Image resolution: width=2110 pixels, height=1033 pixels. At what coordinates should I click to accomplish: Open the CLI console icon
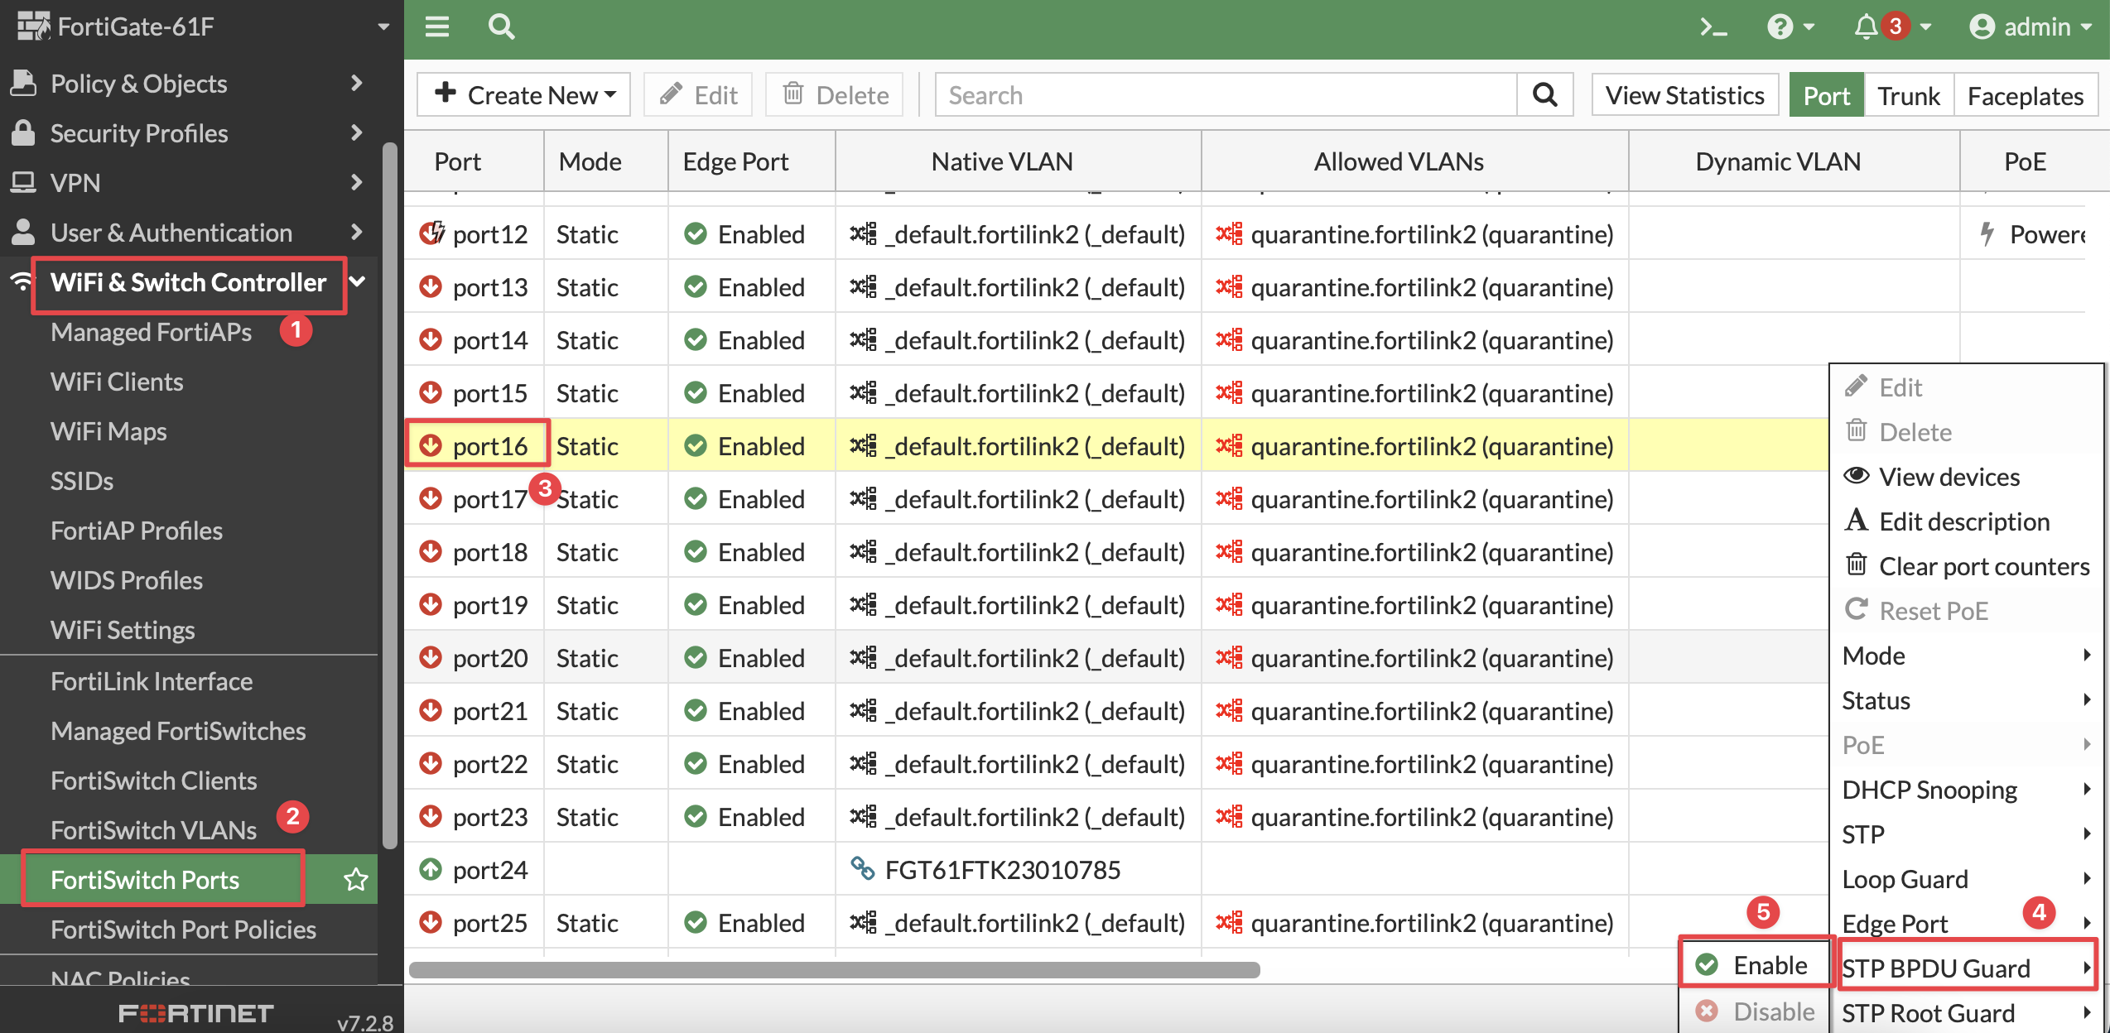point(1713,27)
